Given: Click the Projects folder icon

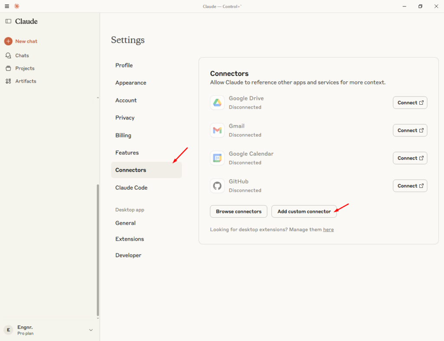Looking at the screenshot, I should tap(8, 68).
